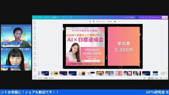
Task: Select the colorful sunset slide thumbnail
Action: click(x=82, y=73)
